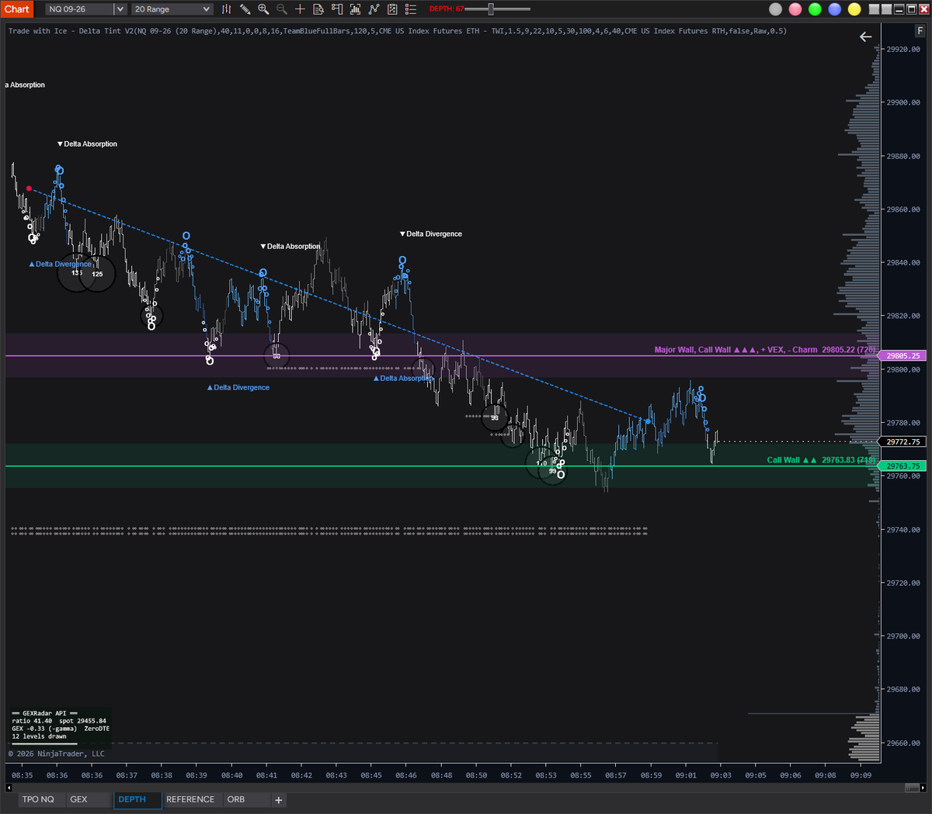Maximize the chart window
Viewport: 932px width, 814px height.
tap(911, 9)
